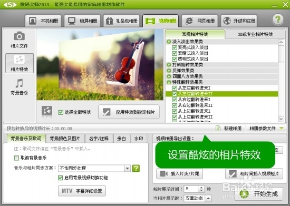Click the 相片展示时间 stepper arrows
290x206 pixels.
201,189
